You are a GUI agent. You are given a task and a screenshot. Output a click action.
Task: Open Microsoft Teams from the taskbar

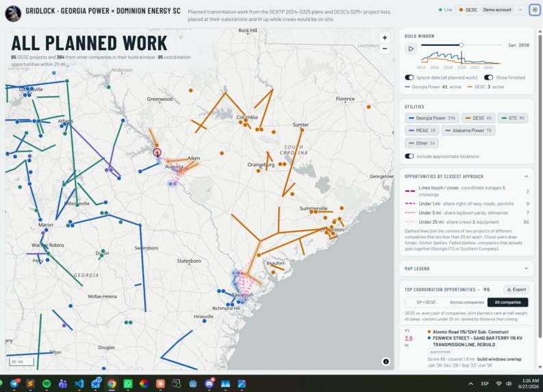[63, 383]
